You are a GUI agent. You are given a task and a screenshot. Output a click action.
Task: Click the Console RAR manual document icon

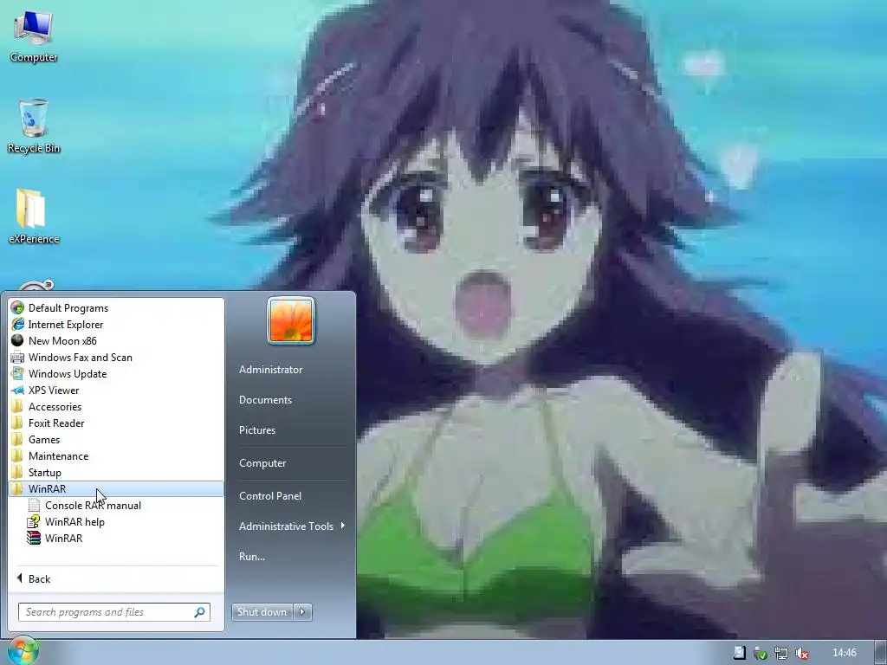pos(34,505)
